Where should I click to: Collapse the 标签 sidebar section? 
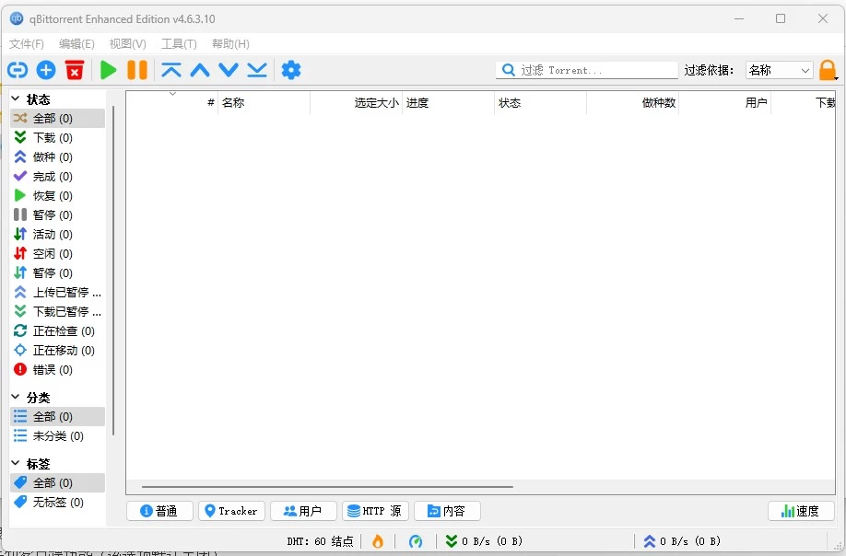tap(17, 463)
